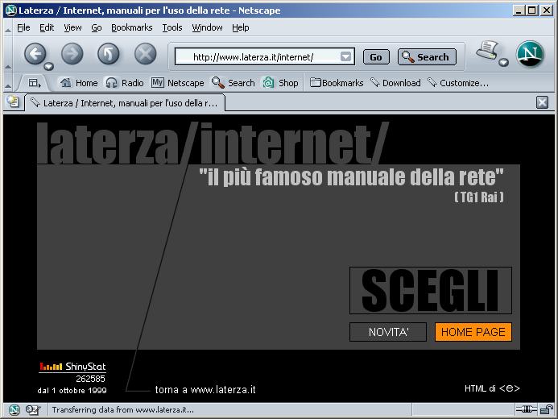Image resolution: width=558 pixels, height=419 pixels.
Task: Open Radio from the personal toolbar
Action: 125,83
